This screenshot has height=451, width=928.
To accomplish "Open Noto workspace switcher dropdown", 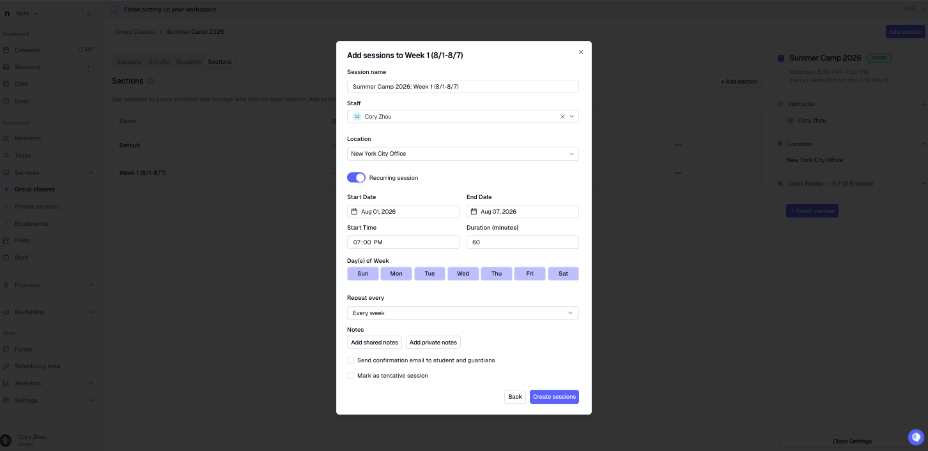I will [x=22, y=13].
